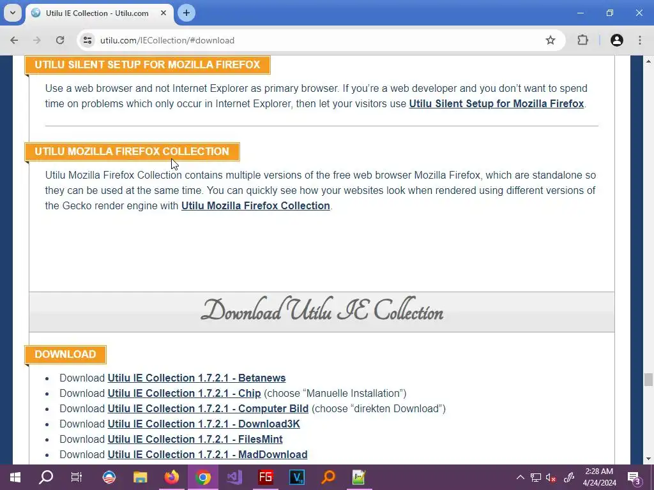The image size is (654, 490).
Task: Open the Windows Start menu
Action: click(x=15, y=477)
